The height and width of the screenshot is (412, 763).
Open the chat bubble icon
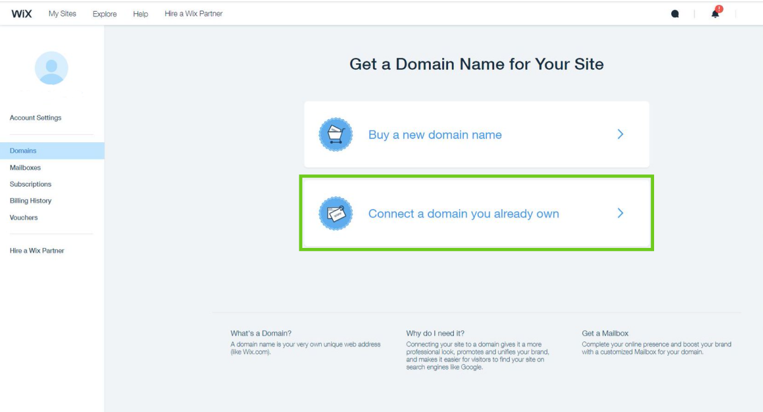click(675, 14)
